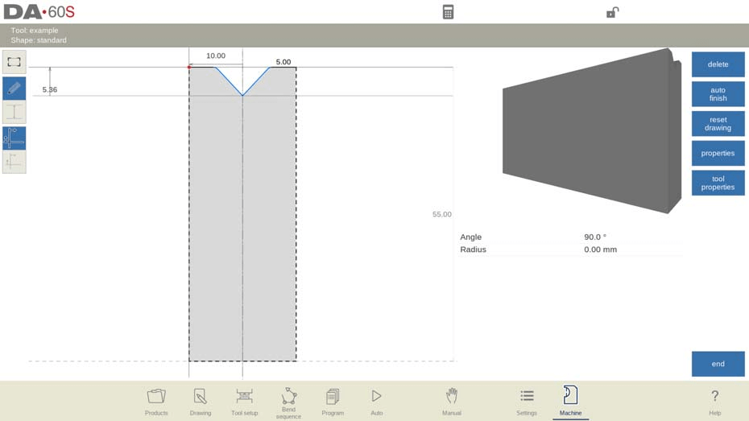The height and width of the screenshot is (421, 749).
Task: Toggle the greyed profile drawing mode icon
Action: pyautogui.click(x=14, y=163)
